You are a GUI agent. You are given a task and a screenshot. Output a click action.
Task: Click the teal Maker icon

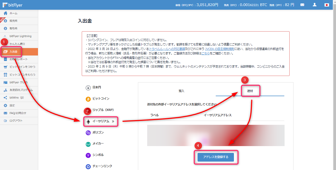point(88,144)
